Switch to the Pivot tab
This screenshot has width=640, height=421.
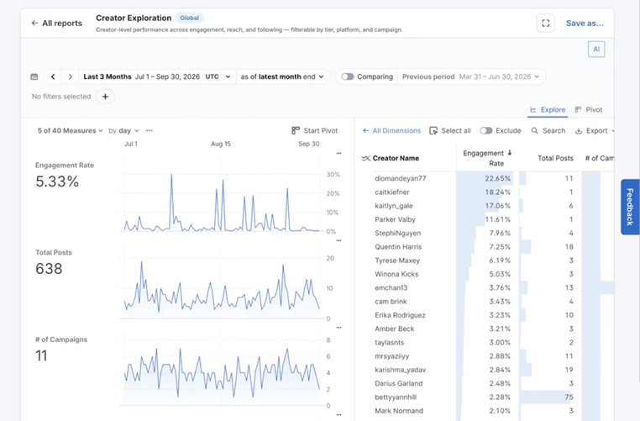[x=589, y=109]
